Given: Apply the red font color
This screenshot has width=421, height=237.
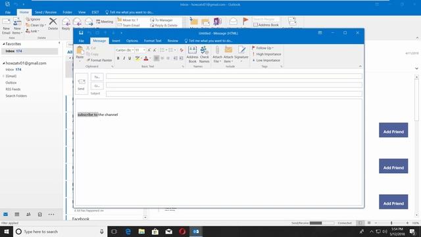Looking at the screenshot, I should (146, 59).
